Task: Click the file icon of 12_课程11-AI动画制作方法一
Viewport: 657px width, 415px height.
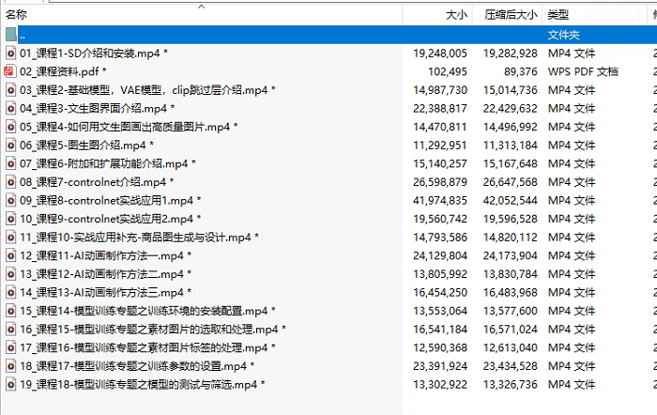Action: [10, 255]
